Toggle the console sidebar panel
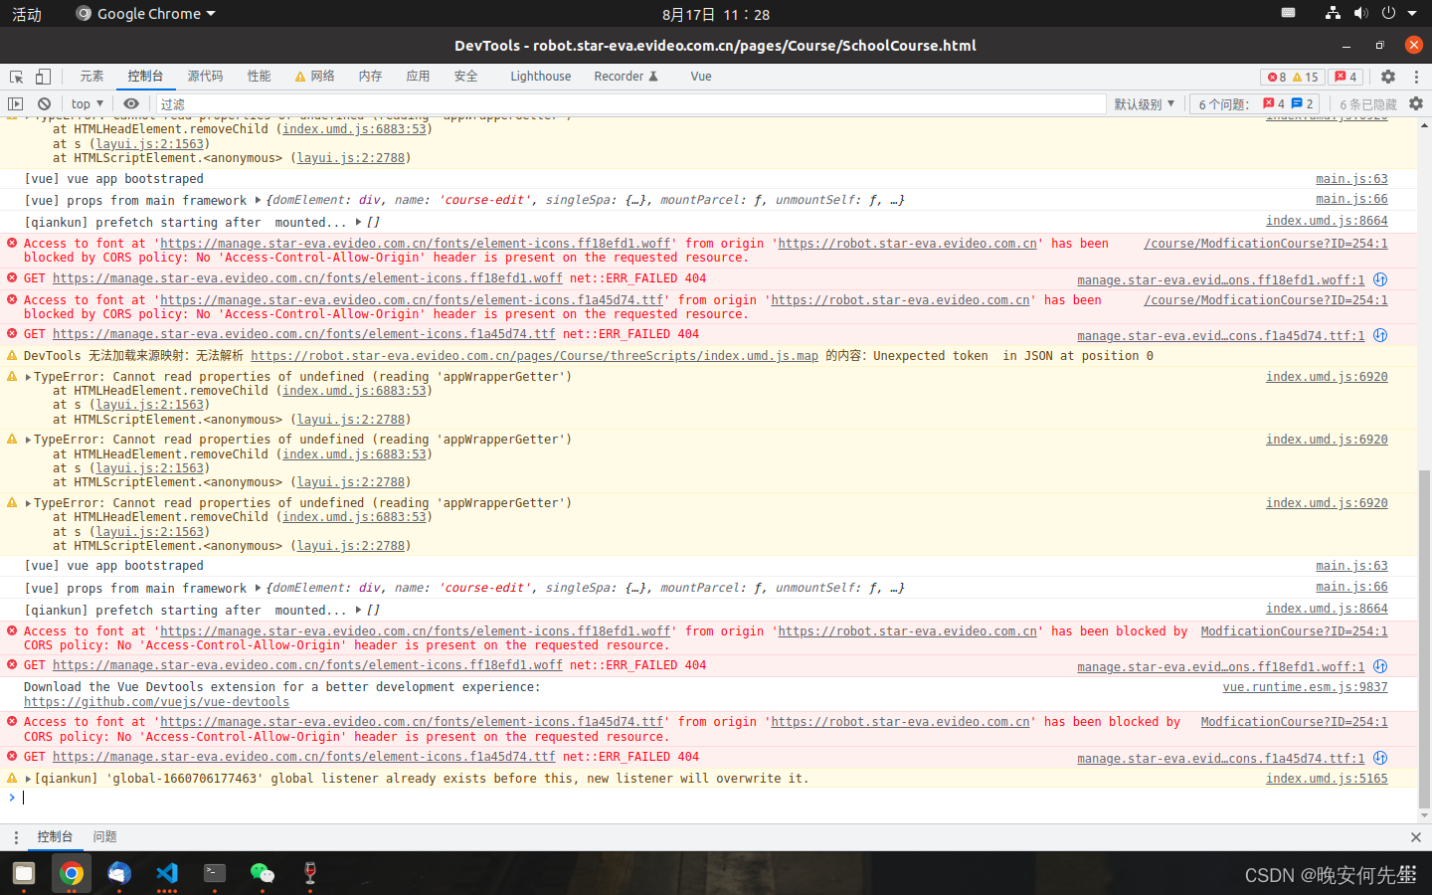Screen dimensions: 1432x895 click(15, 103)
